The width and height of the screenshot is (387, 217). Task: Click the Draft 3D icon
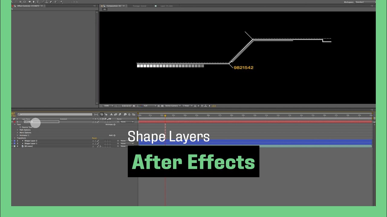tap(106, 115)
